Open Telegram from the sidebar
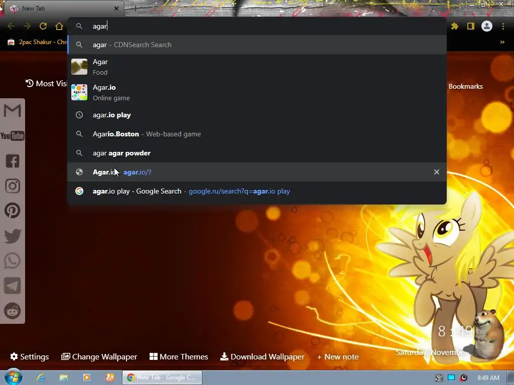 [x=13, y=286]
